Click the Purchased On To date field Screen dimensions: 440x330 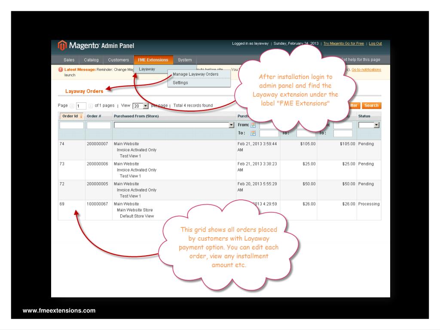pos(269,134)
